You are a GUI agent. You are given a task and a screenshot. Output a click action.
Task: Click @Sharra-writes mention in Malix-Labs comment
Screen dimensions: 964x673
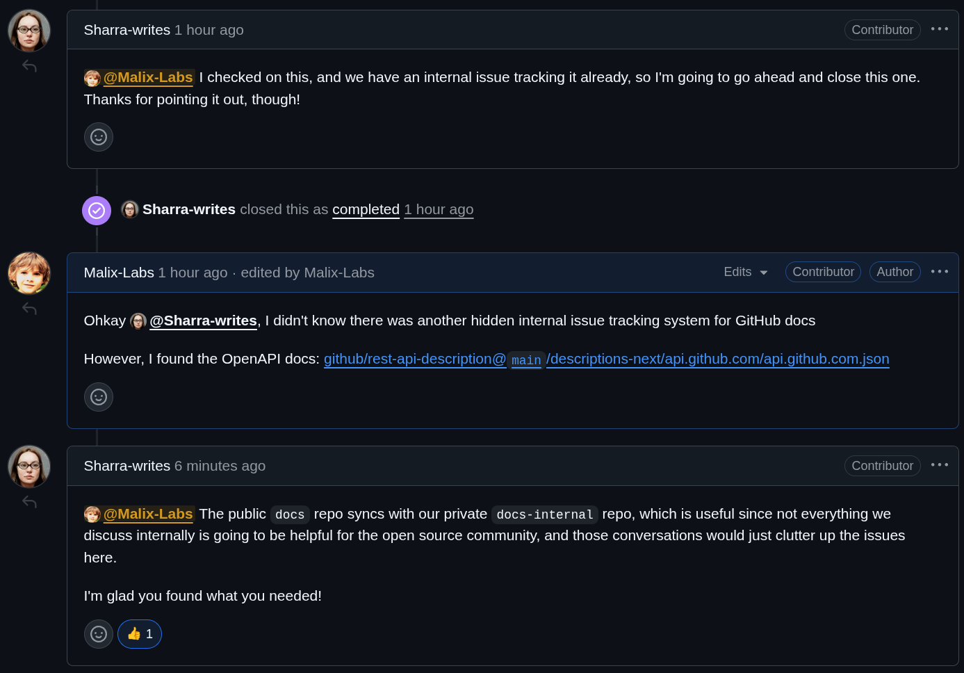point(203,321)
